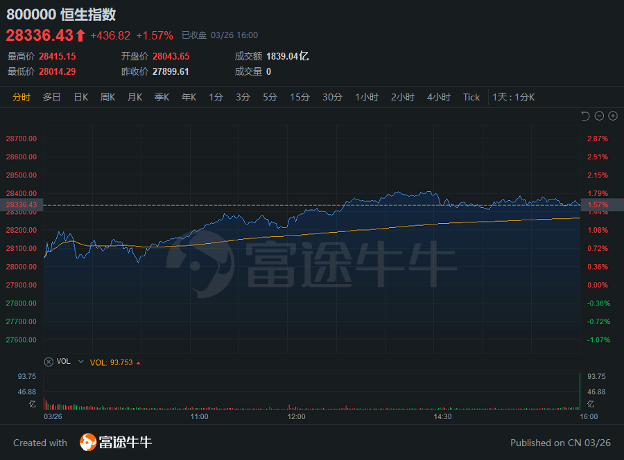
Task: Click the 28336.43 current price axis label
Action: click(21, 205)
